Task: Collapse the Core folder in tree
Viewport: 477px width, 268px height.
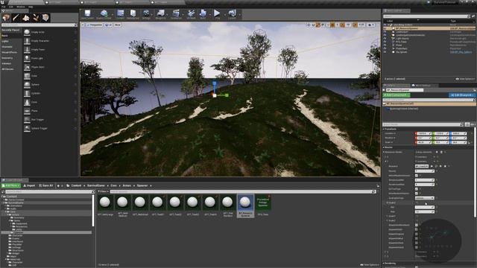Action: pos(6,211)
